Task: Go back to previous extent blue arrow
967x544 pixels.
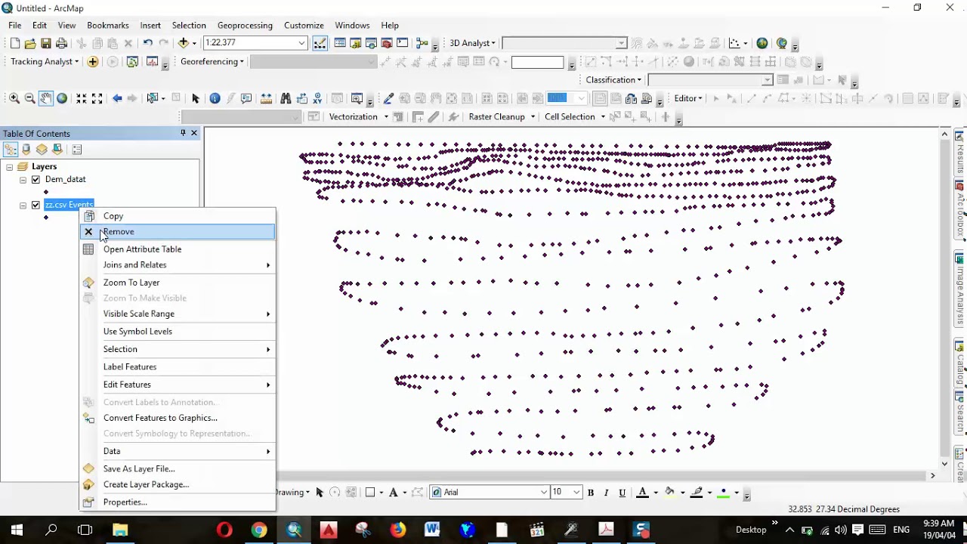Action: [117, 98]
